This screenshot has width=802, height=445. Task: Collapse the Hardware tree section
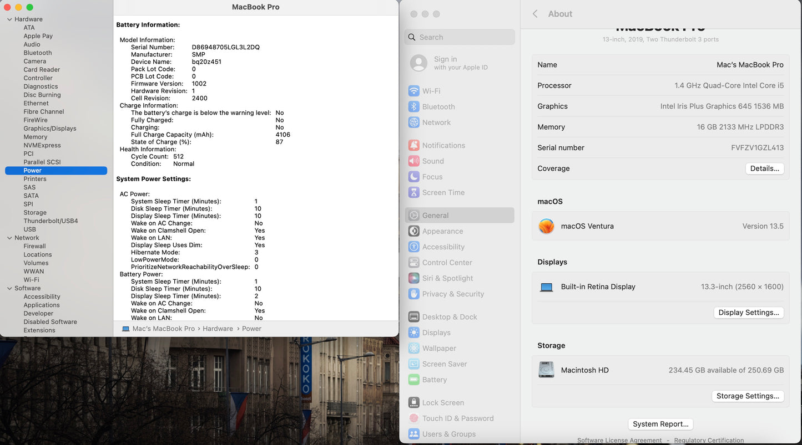point(9,19)
